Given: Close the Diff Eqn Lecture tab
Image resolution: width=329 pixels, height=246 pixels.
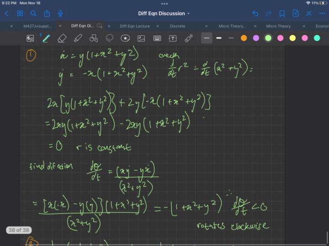Looking at the screenshot, I should point(109,26).
